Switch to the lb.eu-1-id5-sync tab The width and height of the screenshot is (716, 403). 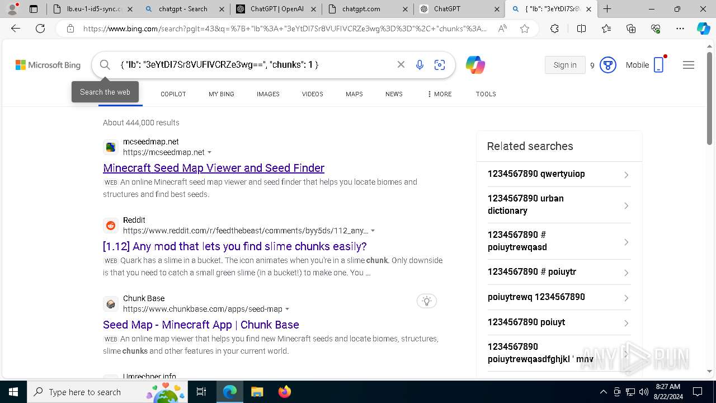(92, 9)
